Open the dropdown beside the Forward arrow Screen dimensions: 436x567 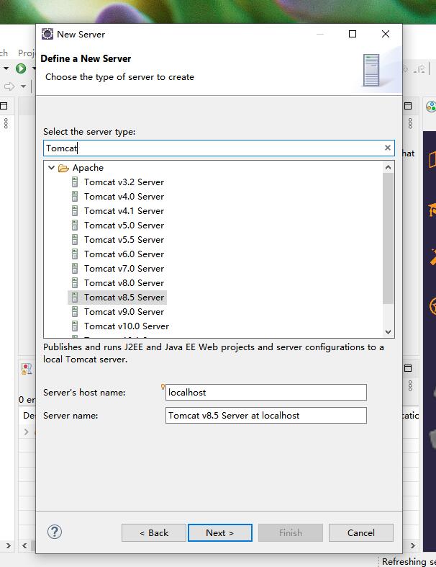point(23,86)
